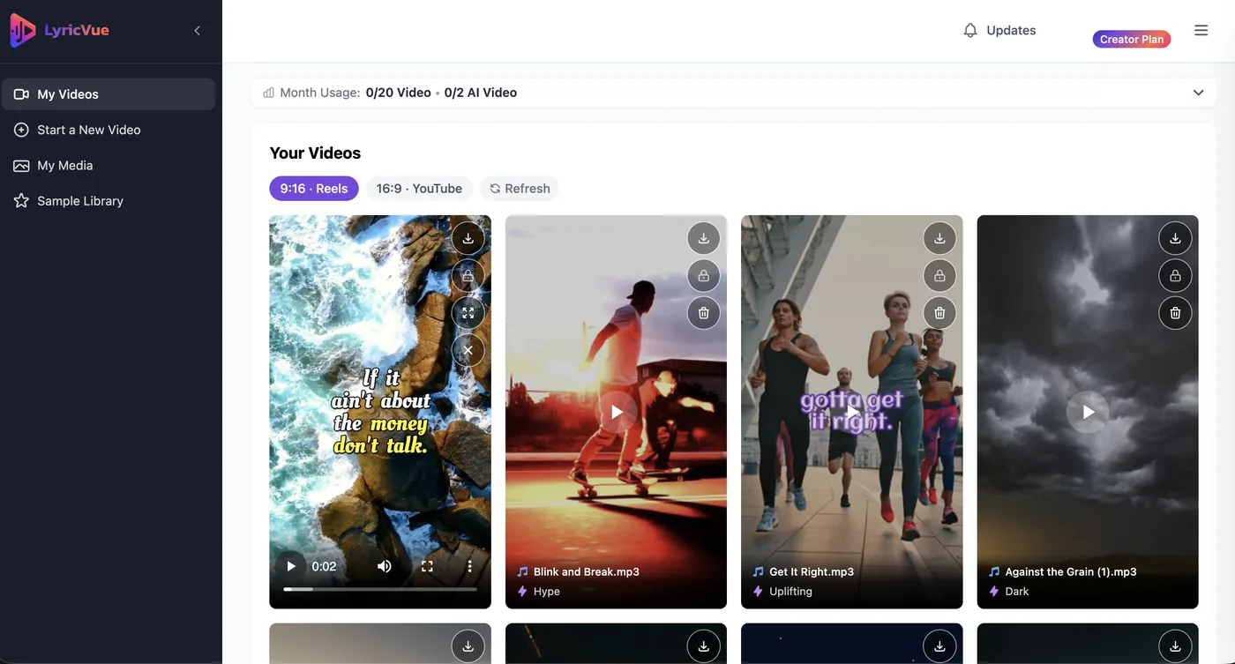Viewport: 1235px width, 664px height.
Task: Click the Creator Plan badge
Action: (x=1132, y=39)
